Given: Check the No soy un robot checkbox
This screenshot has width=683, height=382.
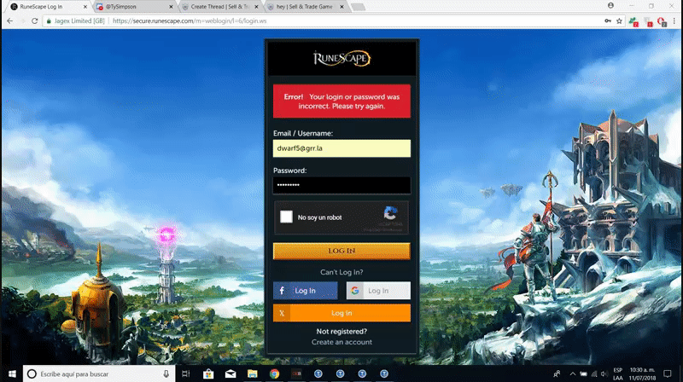Looking at the screenshot, I should click(x=286, y=217).
